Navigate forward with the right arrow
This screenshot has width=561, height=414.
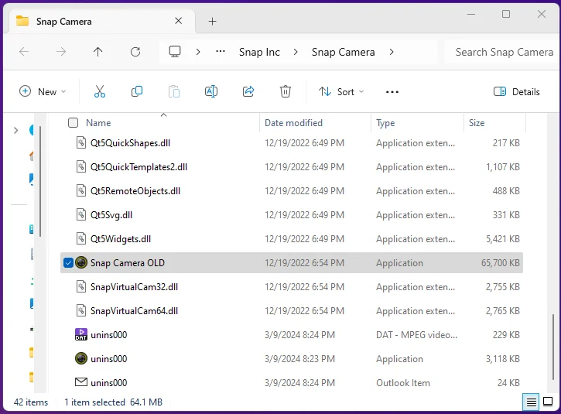coord(61,53)
